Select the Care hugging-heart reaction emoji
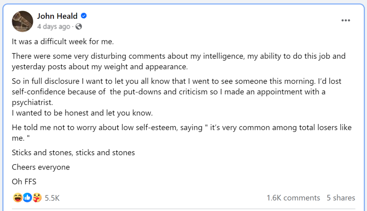Viewport: 367px width, 211px height. (x=37, y=198)
